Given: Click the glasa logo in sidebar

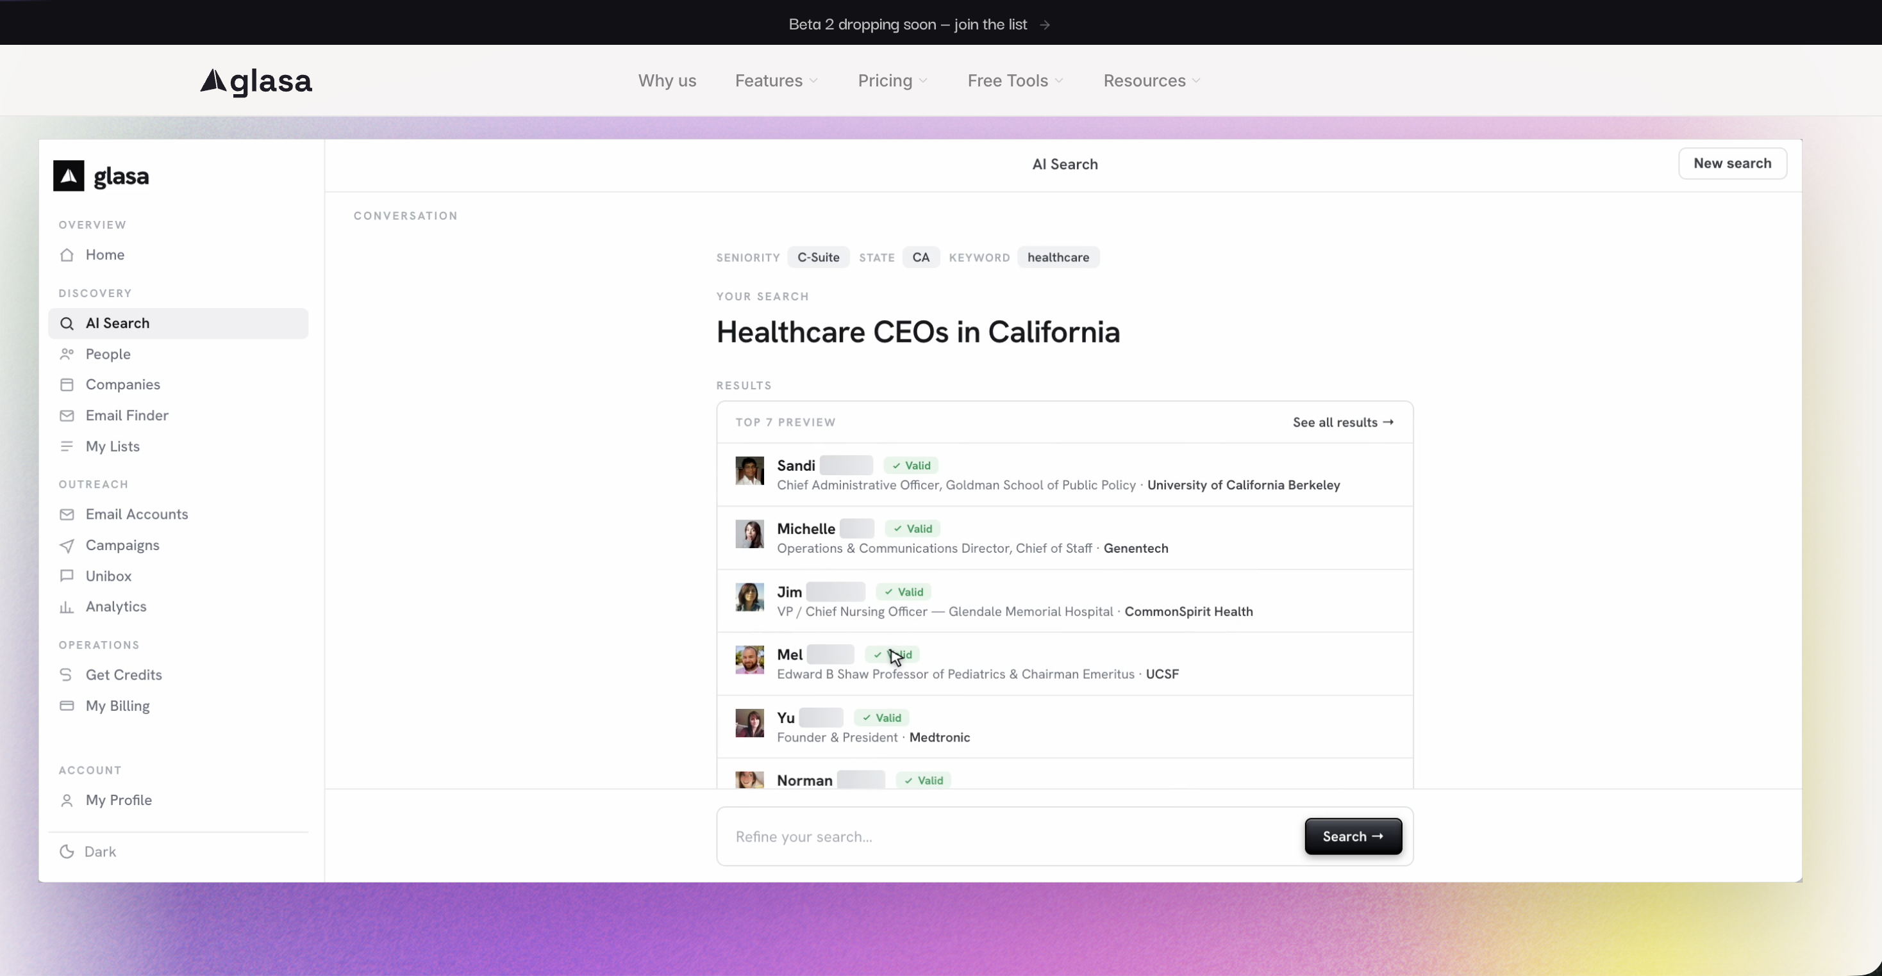Looking at the screenshot, I should [x=101, y=176].
